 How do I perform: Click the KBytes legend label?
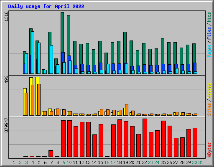[x=209, y=150]
